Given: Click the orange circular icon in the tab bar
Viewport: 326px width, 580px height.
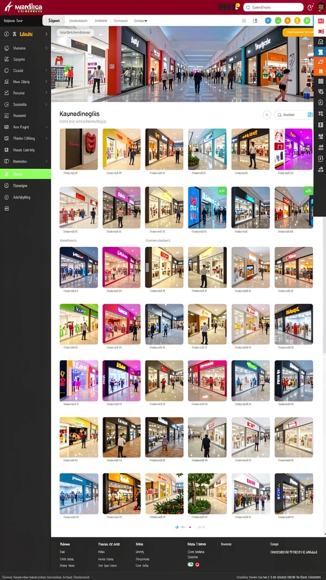Looking at the screenshot, I should [288, 20].
